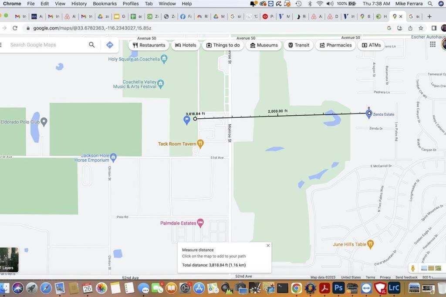Select the Things to do chip

click(223, 45)
